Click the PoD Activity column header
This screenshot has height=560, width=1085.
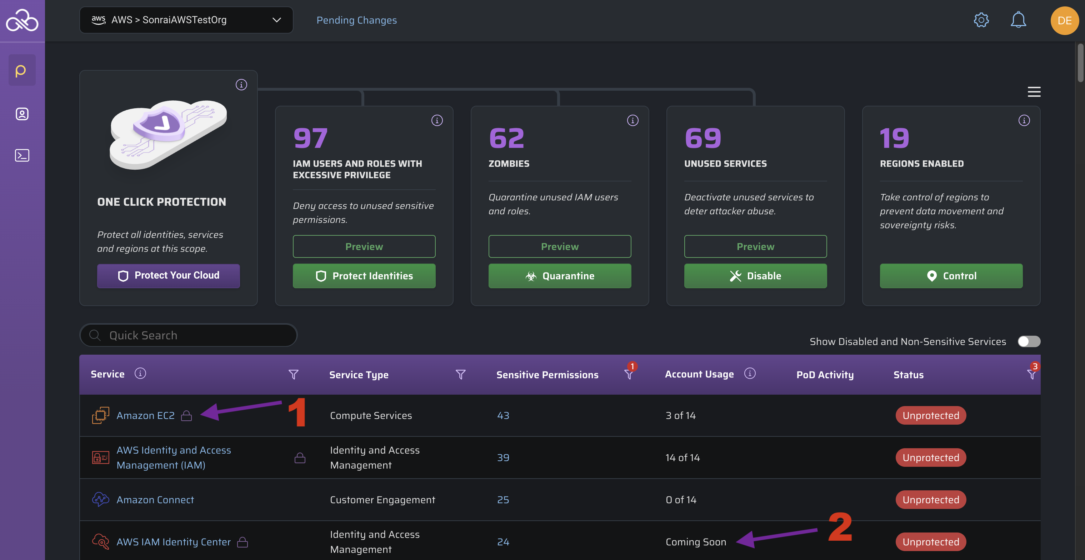pos(825,374)
